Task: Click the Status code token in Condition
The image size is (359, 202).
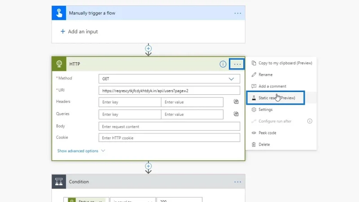Action: tap(86, 200)
